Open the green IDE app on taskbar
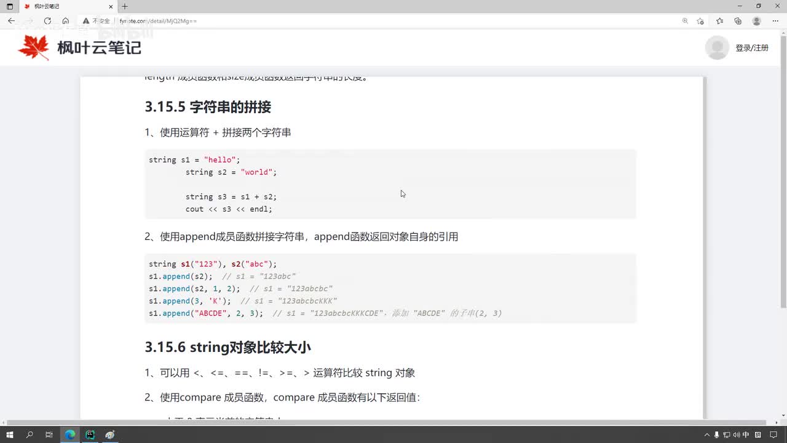Screen dimensions: 787x443 pos(90,434)
